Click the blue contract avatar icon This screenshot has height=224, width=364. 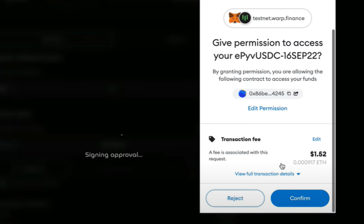pos(242,94)
